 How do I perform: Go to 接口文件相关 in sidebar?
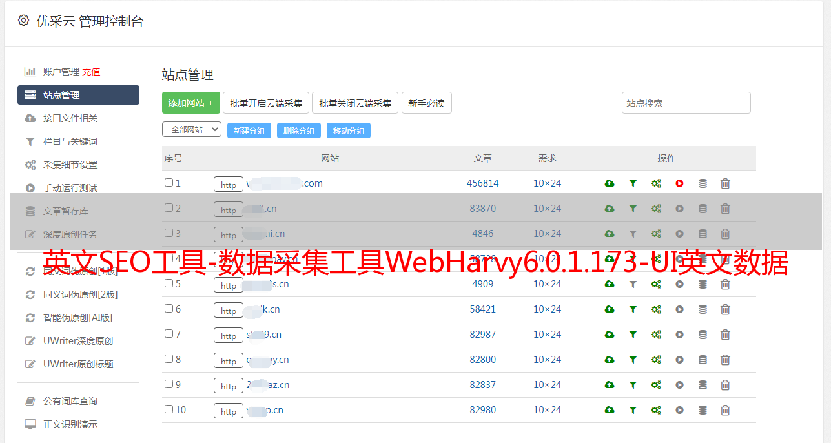(x=70, y=118)
